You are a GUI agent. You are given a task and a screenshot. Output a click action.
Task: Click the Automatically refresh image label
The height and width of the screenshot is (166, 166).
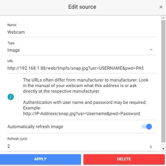(35, 127)
